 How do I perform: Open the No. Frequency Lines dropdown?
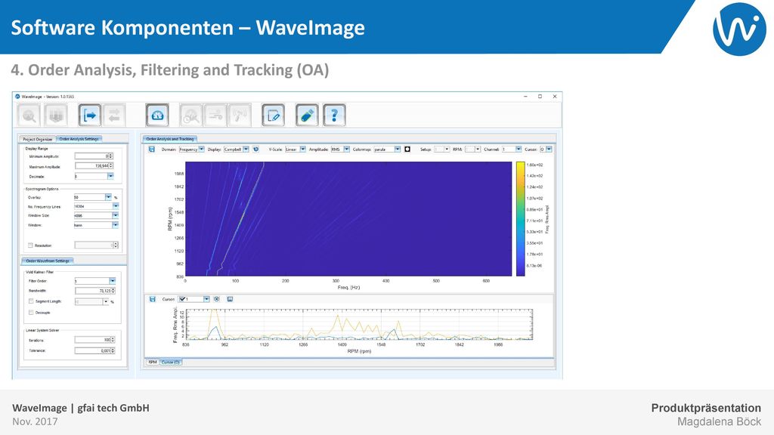96,206
